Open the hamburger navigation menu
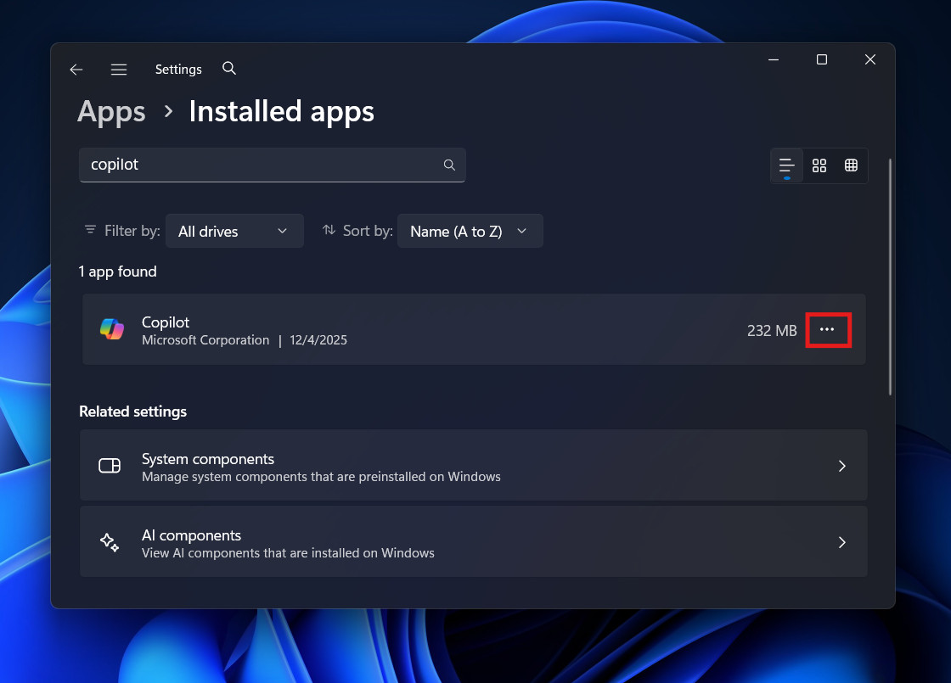Screen dimensions: 951x683 tap(119, 70)
